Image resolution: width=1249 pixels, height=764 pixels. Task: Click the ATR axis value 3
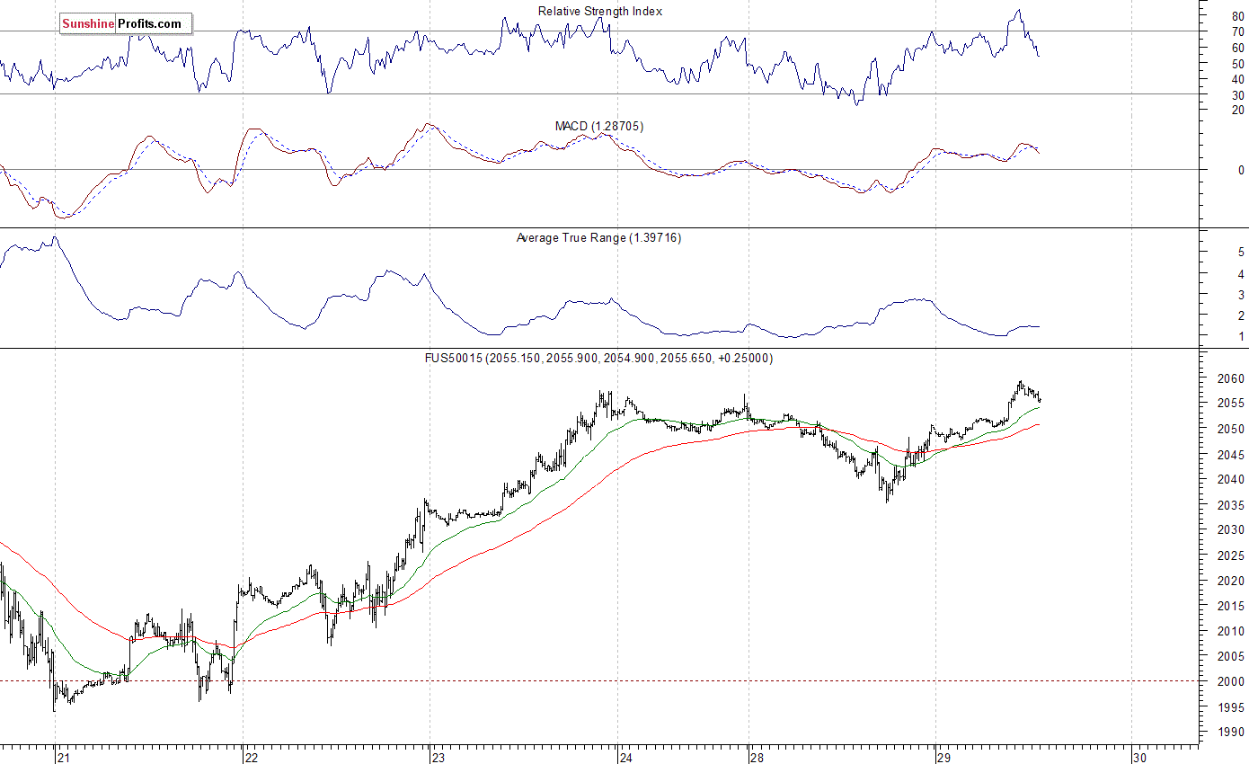point(1241,296)
